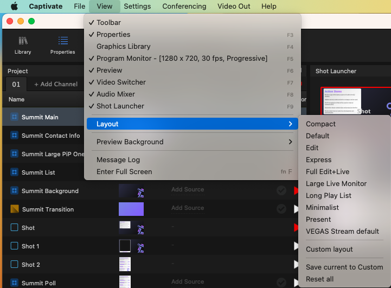Open the Library panel icon
Viewport: 391px width, 288px height.
pyautogui.click(x=23, y=41)
